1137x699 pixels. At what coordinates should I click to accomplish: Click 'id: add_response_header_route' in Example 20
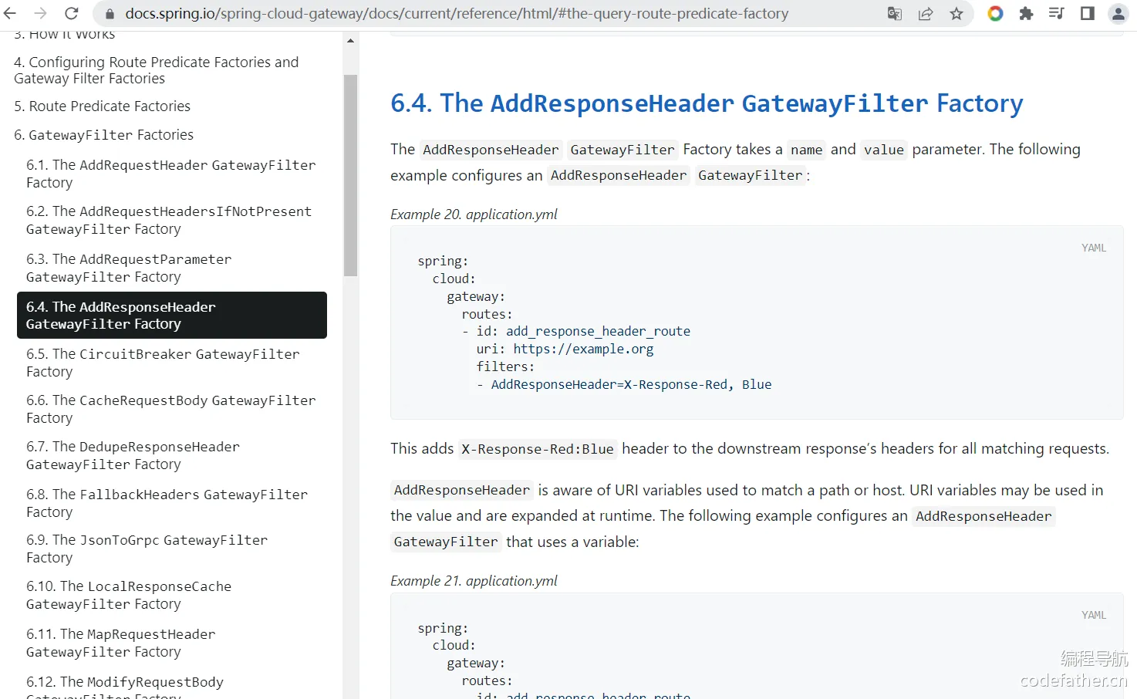click(x=583, y=331)
